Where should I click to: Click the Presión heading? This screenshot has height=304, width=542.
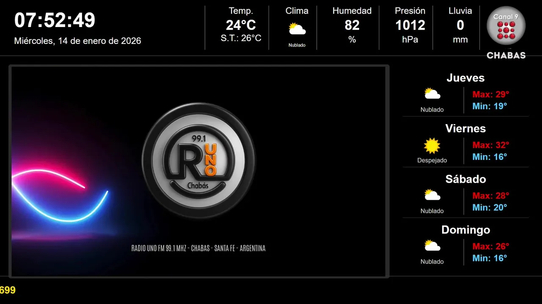[410, 11]
